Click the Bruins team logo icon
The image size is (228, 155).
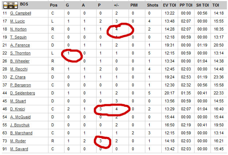click(x=11, y=5)
